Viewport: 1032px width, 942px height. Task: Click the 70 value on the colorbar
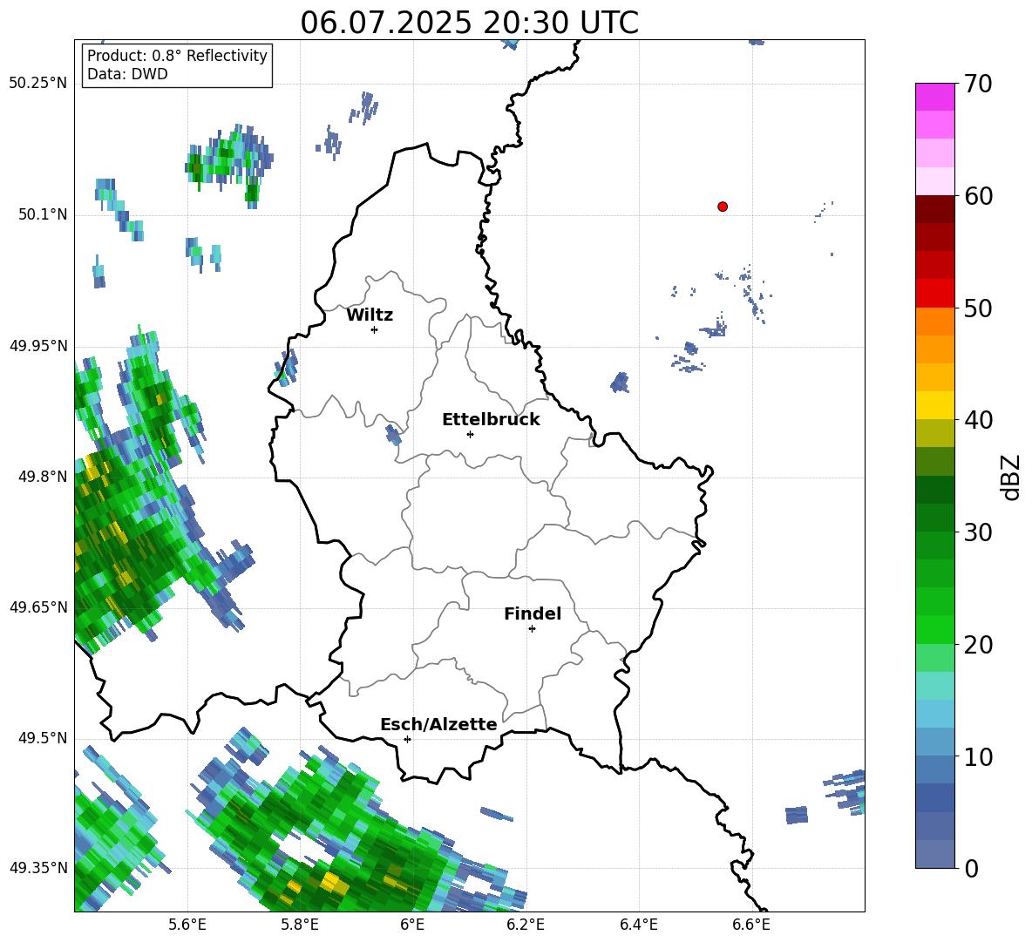[979, 84]
